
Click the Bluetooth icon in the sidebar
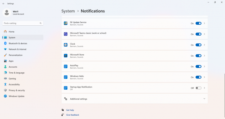(x=5, y=43)
